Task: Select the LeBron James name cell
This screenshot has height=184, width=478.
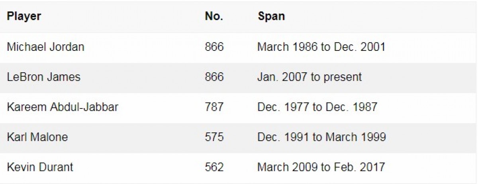Action: [44, 77]
